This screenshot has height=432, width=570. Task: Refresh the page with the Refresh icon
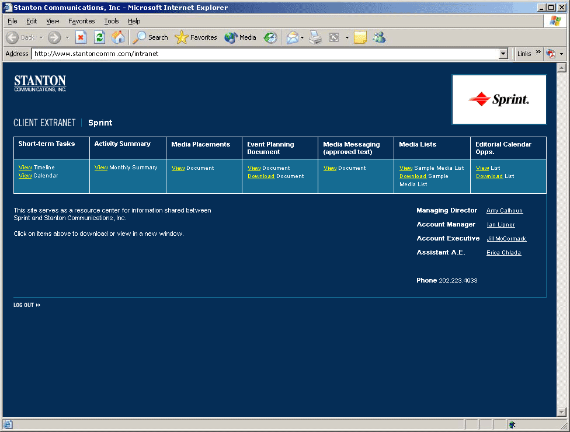click(100, 37)
